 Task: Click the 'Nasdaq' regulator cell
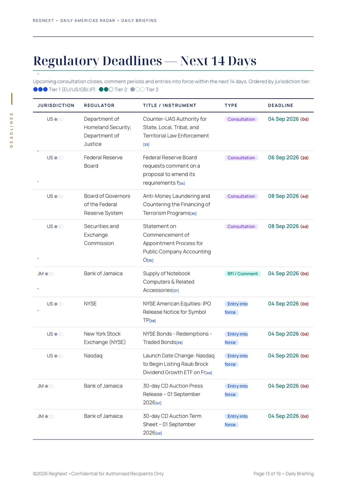93,356
